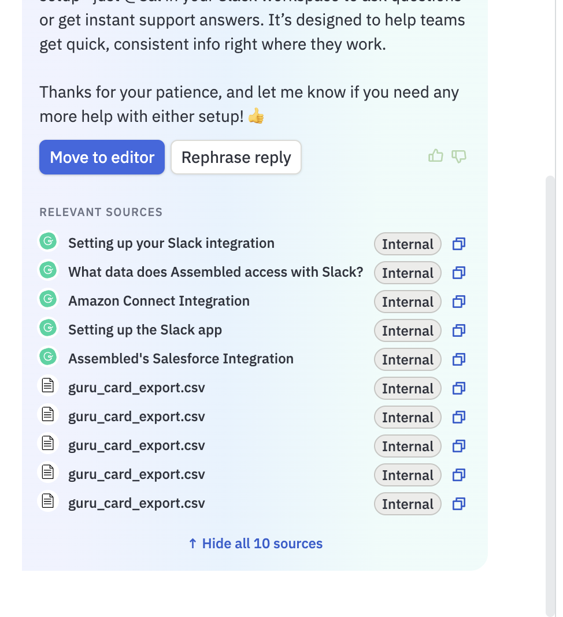Click the vertical scrollbar thumb on the right

(550, 396)
